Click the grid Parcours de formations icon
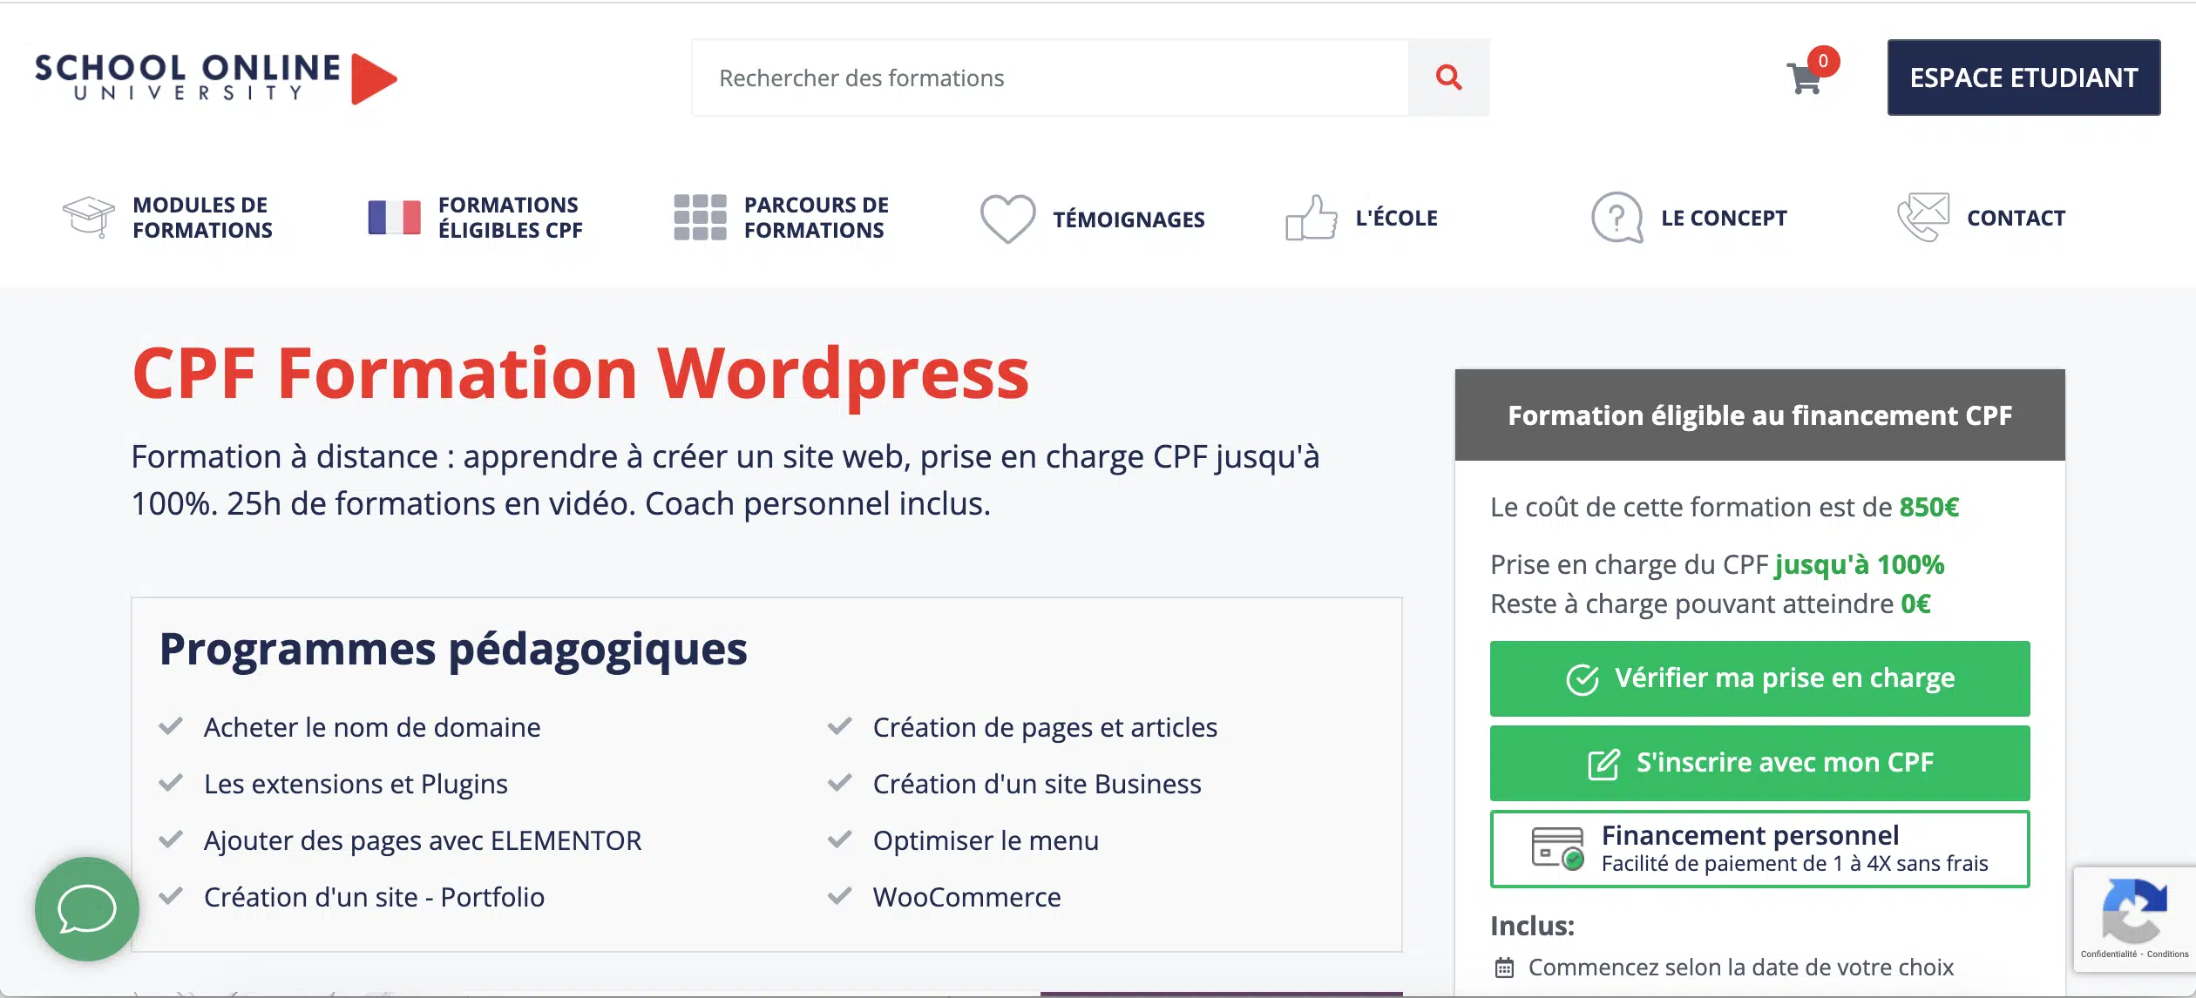Viewport: 2196px width, 998px height. point(700,217)
